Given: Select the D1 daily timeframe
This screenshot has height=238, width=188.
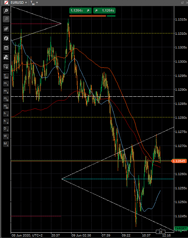Looking at the screenshot, I should [x=6, y=129].
